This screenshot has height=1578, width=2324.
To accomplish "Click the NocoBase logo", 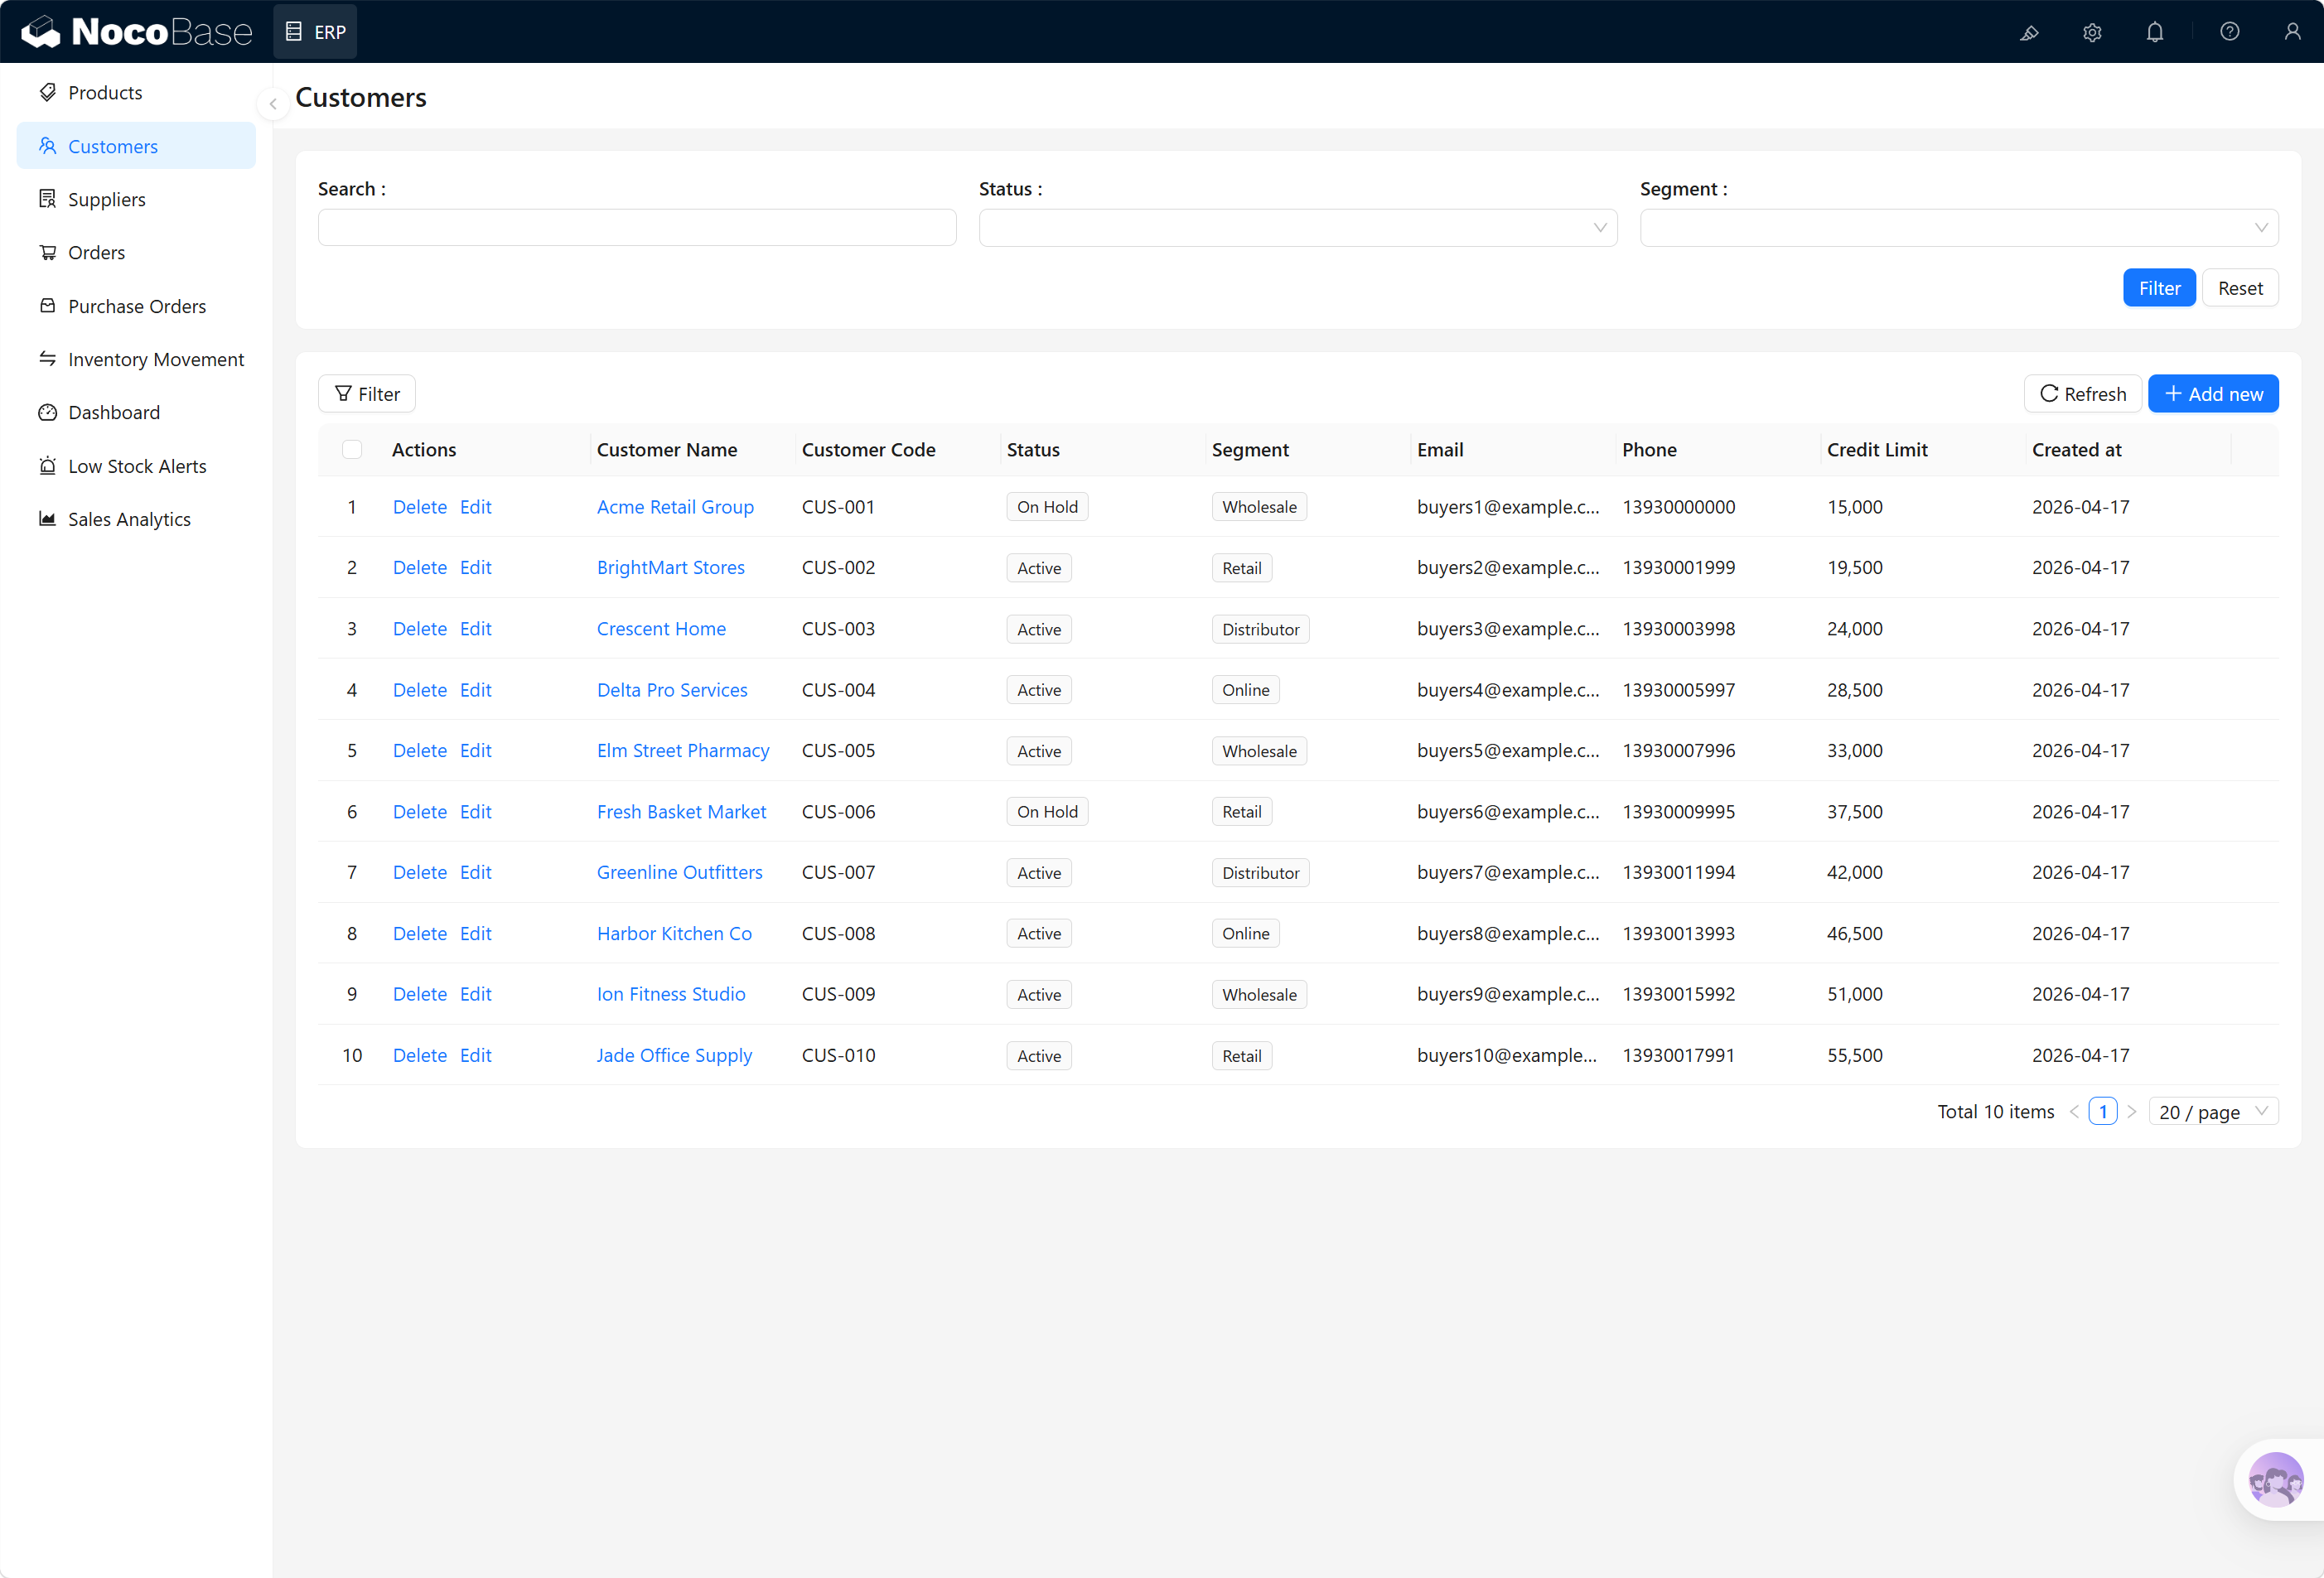I will (x=137, y=32).
